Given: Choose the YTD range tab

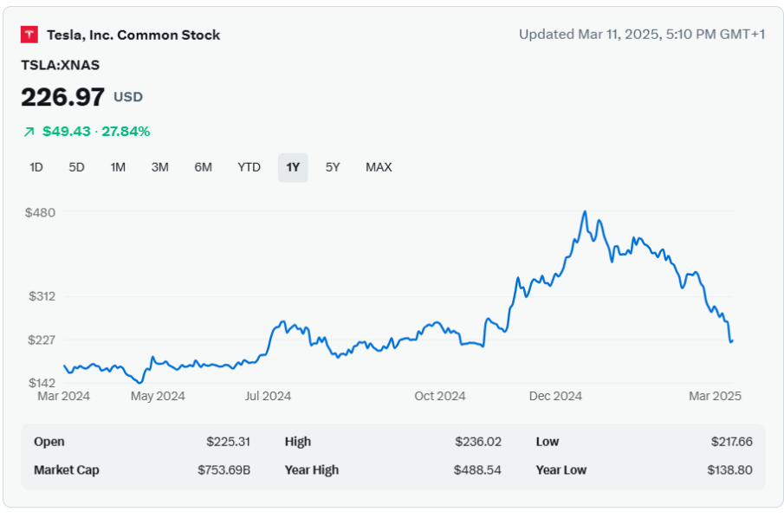Looking at the screenshot, I should click(249, 167).
